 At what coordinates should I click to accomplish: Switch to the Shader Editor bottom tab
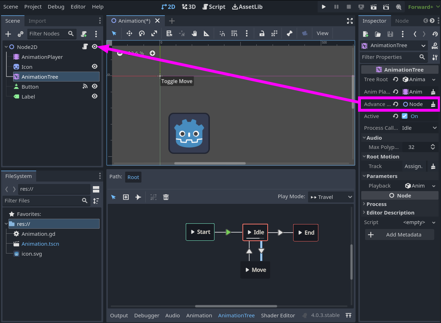[x=278, y=315]
